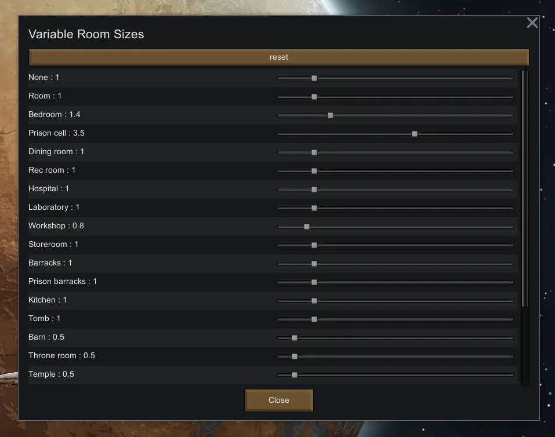Click the Laboratory slider handle
The height and width of the screenshot is (437, 555).
pos(314,208)
